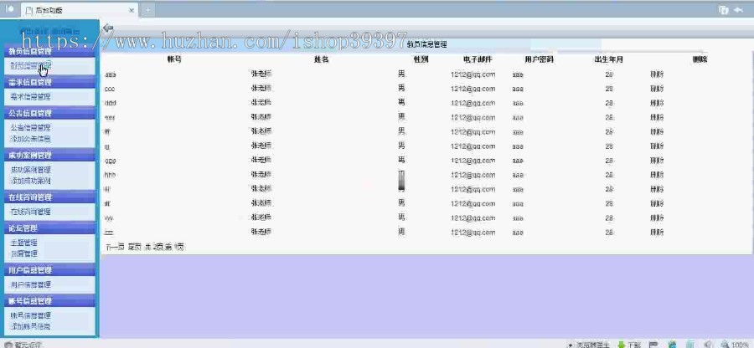Click the 姓名 column header

click(x=321, y=59)
